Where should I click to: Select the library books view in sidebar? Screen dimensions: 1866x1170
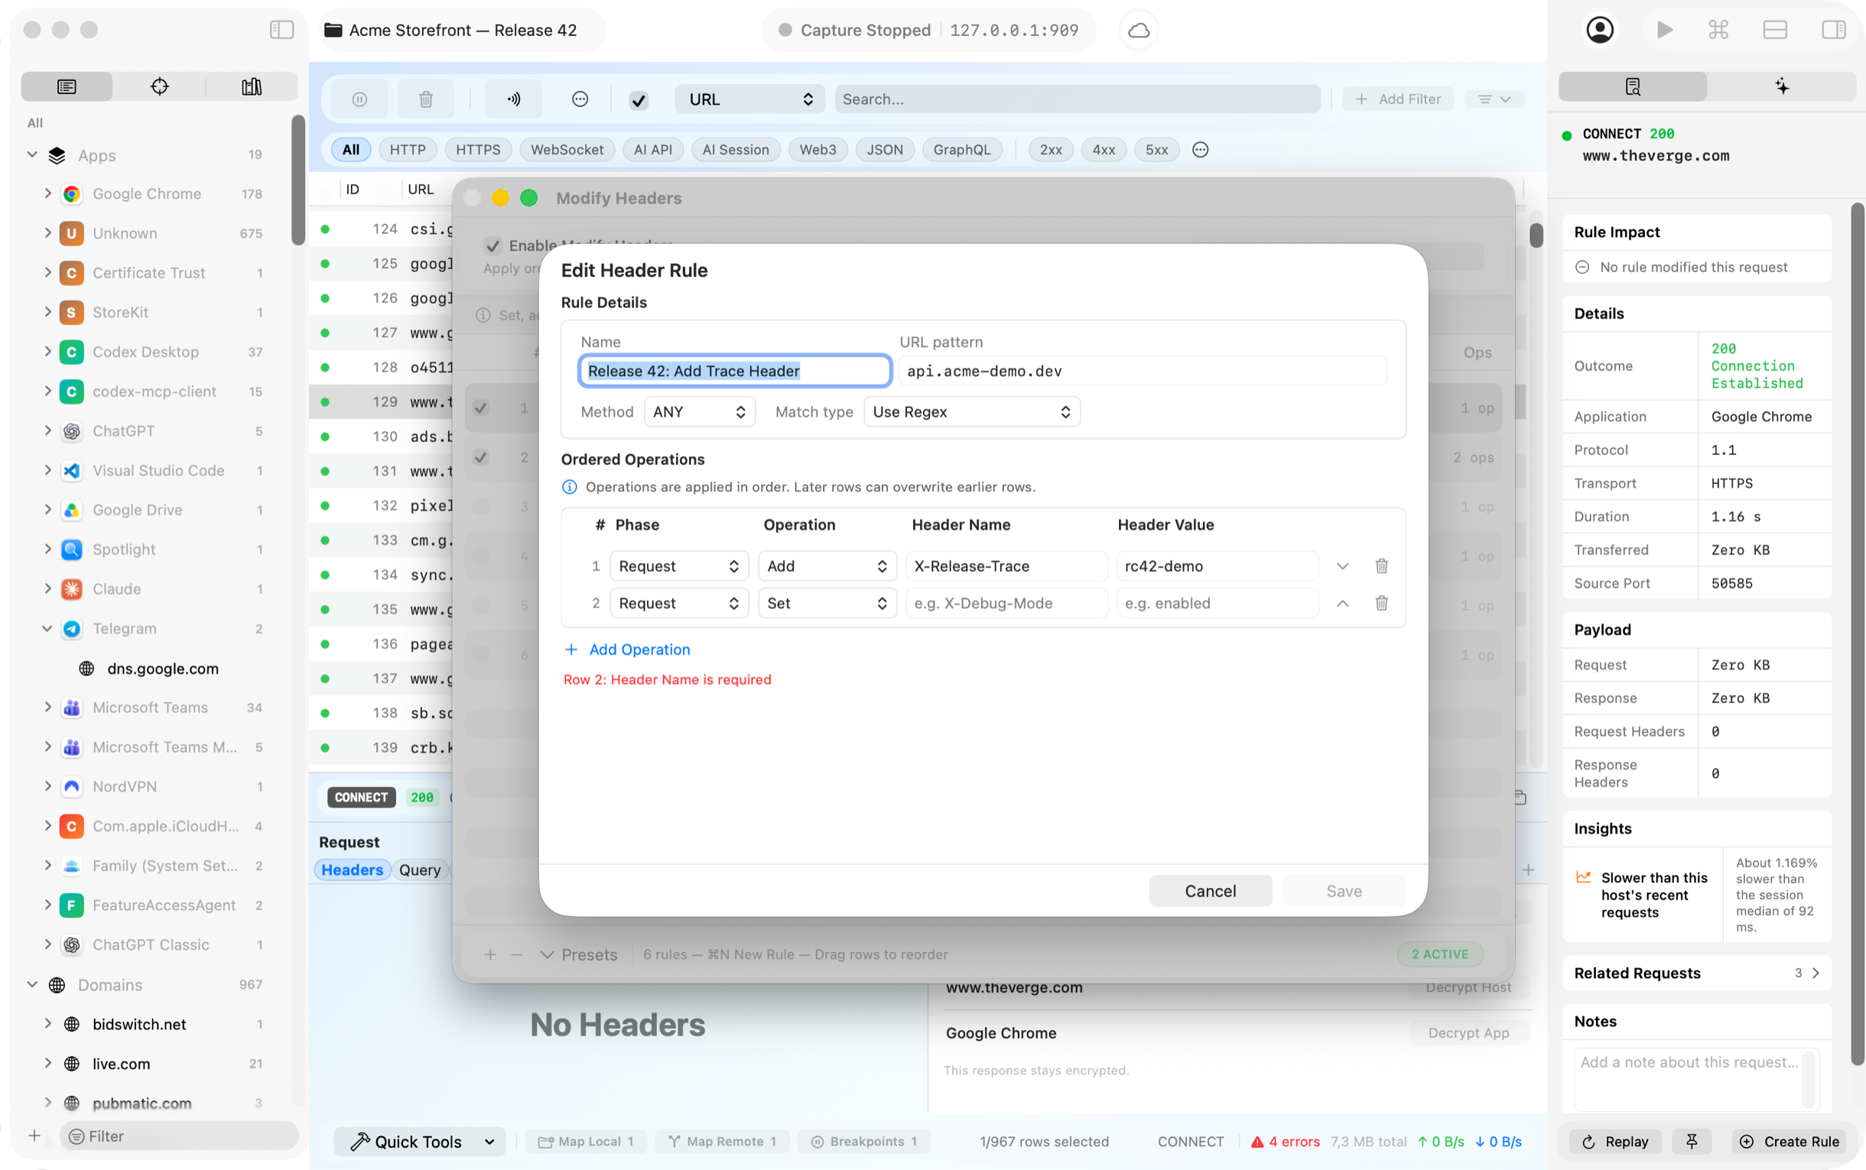(x=252, y=86)
